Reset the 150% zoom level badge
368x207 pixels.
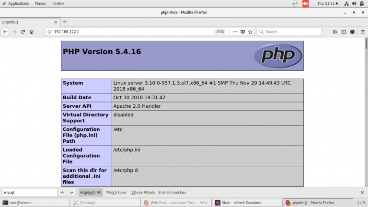(220, 32)
